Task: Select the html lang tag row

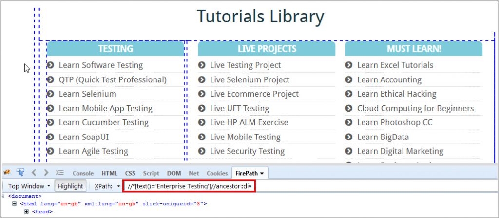Action: click(x=113, y=204)
